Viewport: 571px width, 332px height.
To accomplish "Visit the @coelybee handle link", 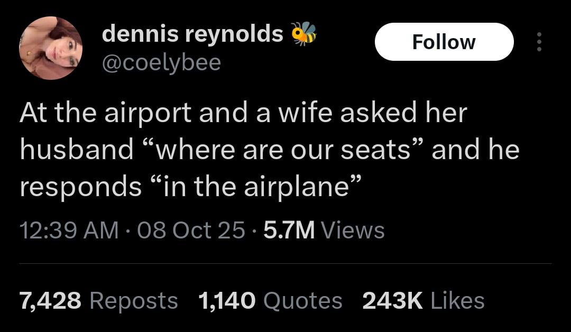I will [161, 62].
